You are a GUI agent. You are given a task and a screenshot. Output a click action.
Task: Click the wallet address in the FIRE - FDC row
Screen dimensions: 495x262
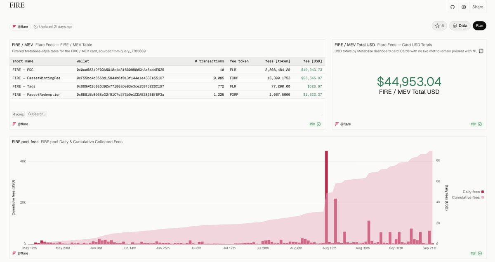point(120,70)
